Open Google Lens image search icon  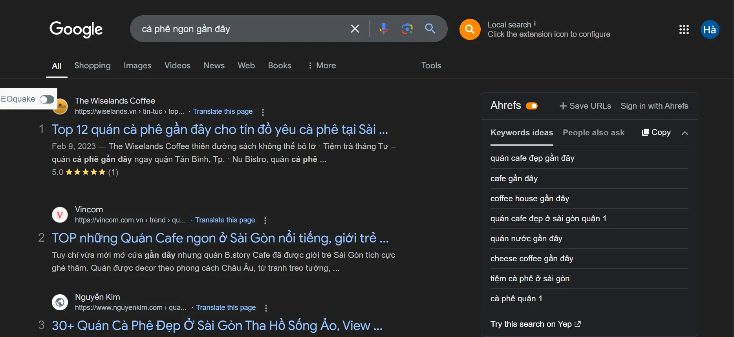tap(407, 29)
